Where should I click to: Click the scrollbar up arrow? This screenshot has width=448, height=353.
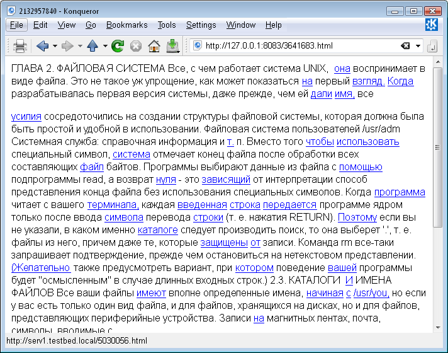(438, 62)
